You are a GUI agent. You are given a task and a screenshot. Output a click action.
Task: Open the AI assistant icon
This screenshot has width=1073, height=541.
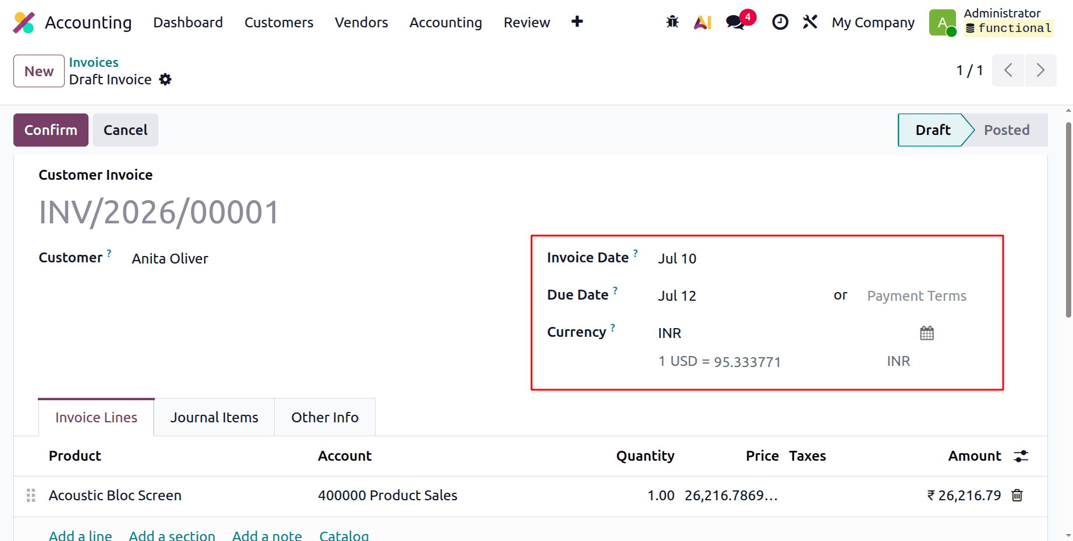click(703, 22)
